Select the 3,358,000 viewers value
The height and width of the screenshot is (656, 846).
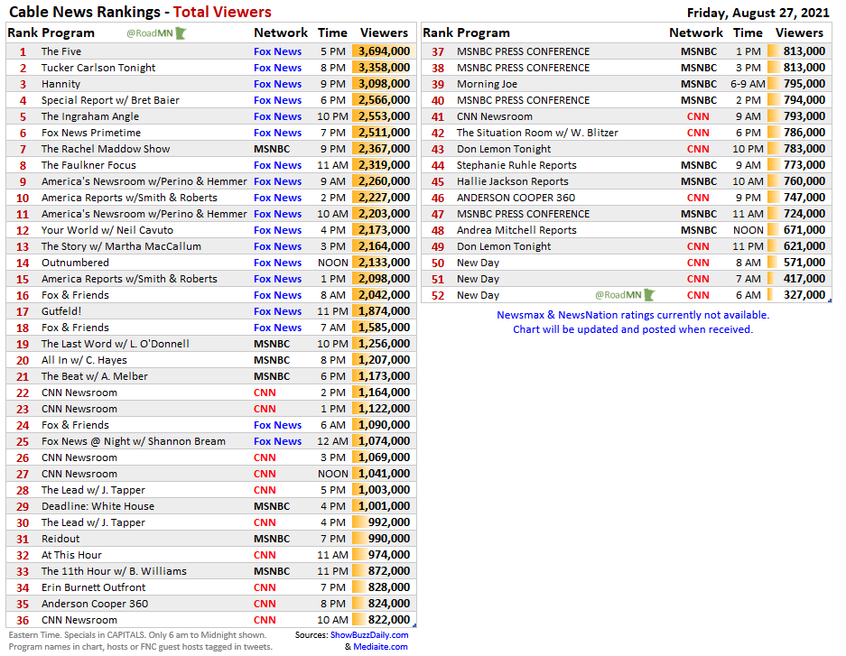tap(384, 68)
